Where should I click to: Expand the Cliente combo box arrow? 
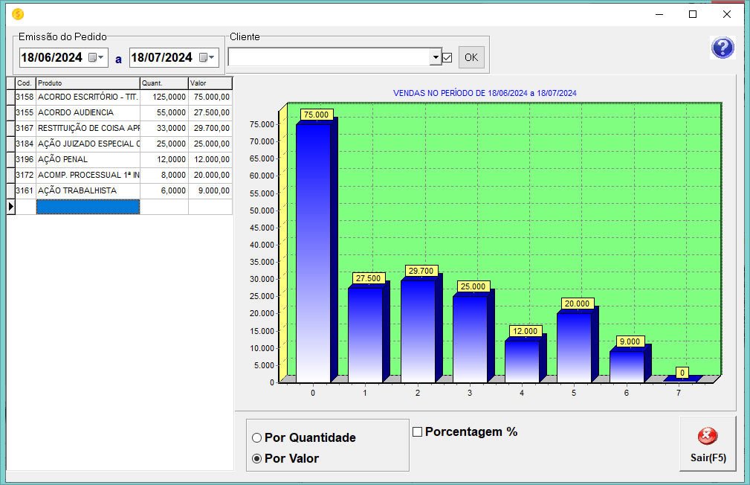(436, 57)
